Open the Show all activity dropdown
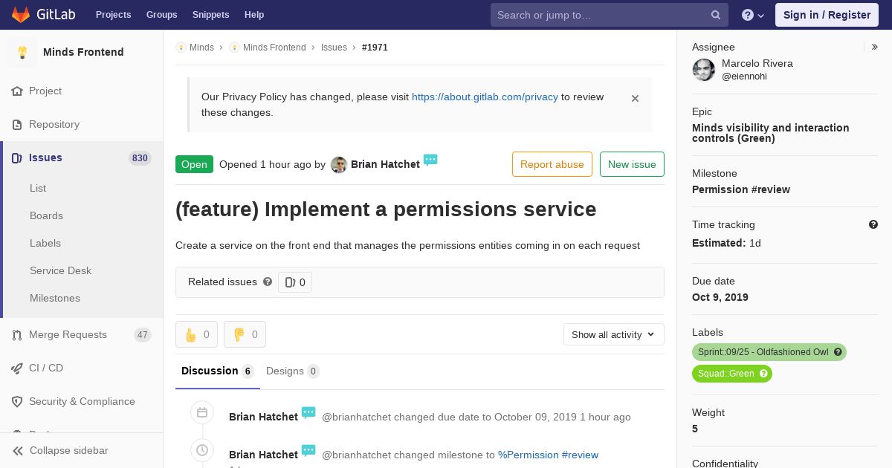892x468 pixels. [x=614, y=334]
